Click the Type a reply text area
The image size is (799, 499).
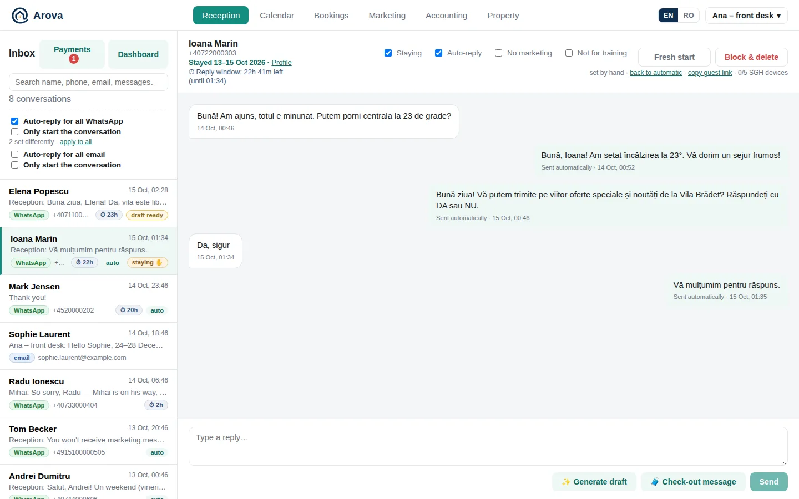pos(488,446)
